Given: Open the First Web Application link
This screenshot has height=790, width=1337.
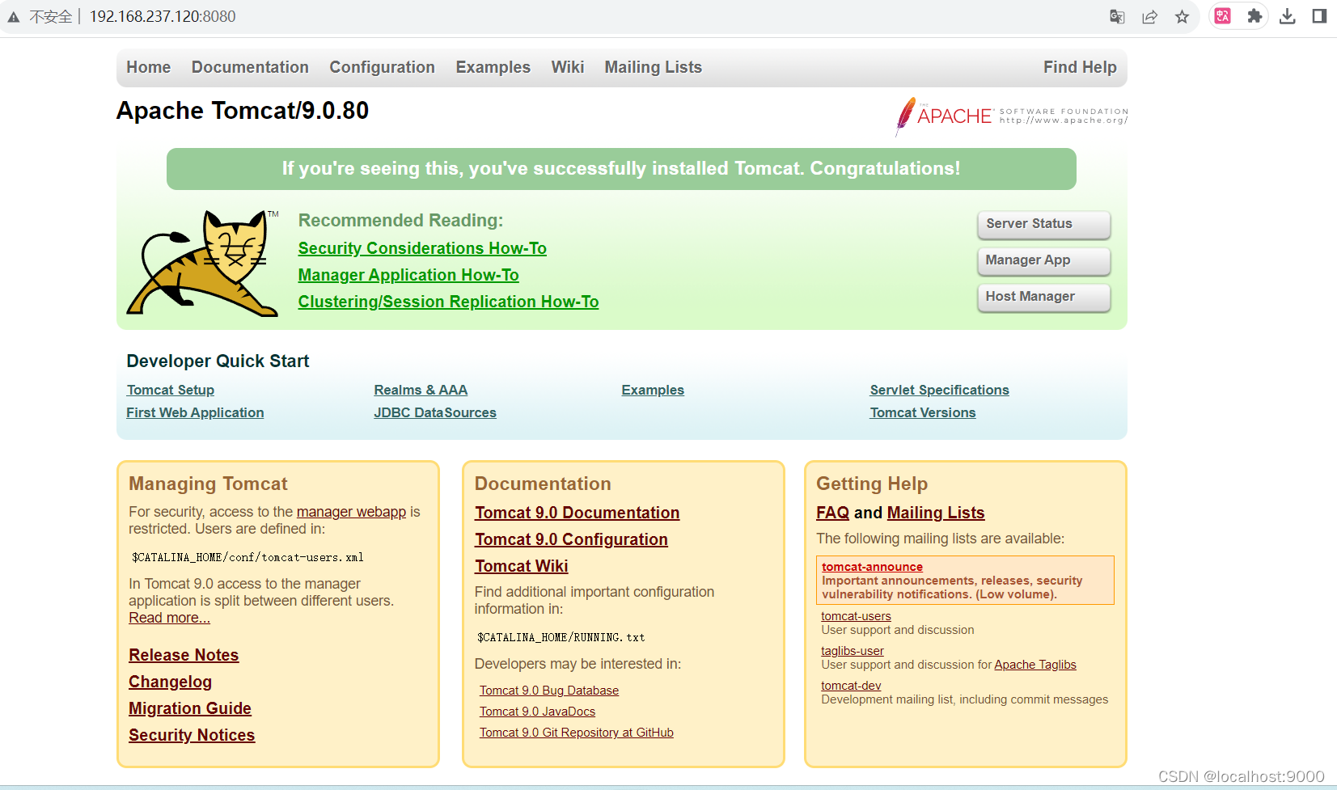Looking at the screenshot, I should 195,412.
